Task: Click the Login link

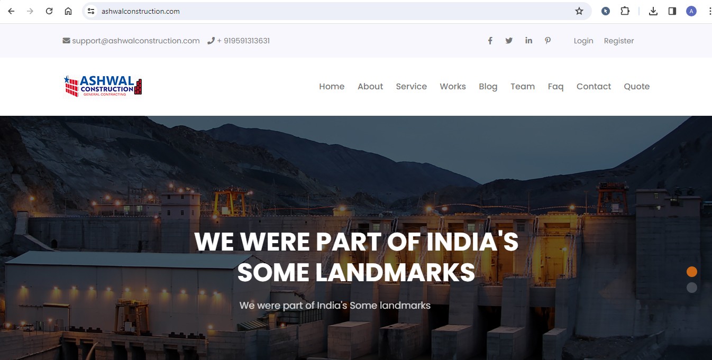Action: coord(583,41)
